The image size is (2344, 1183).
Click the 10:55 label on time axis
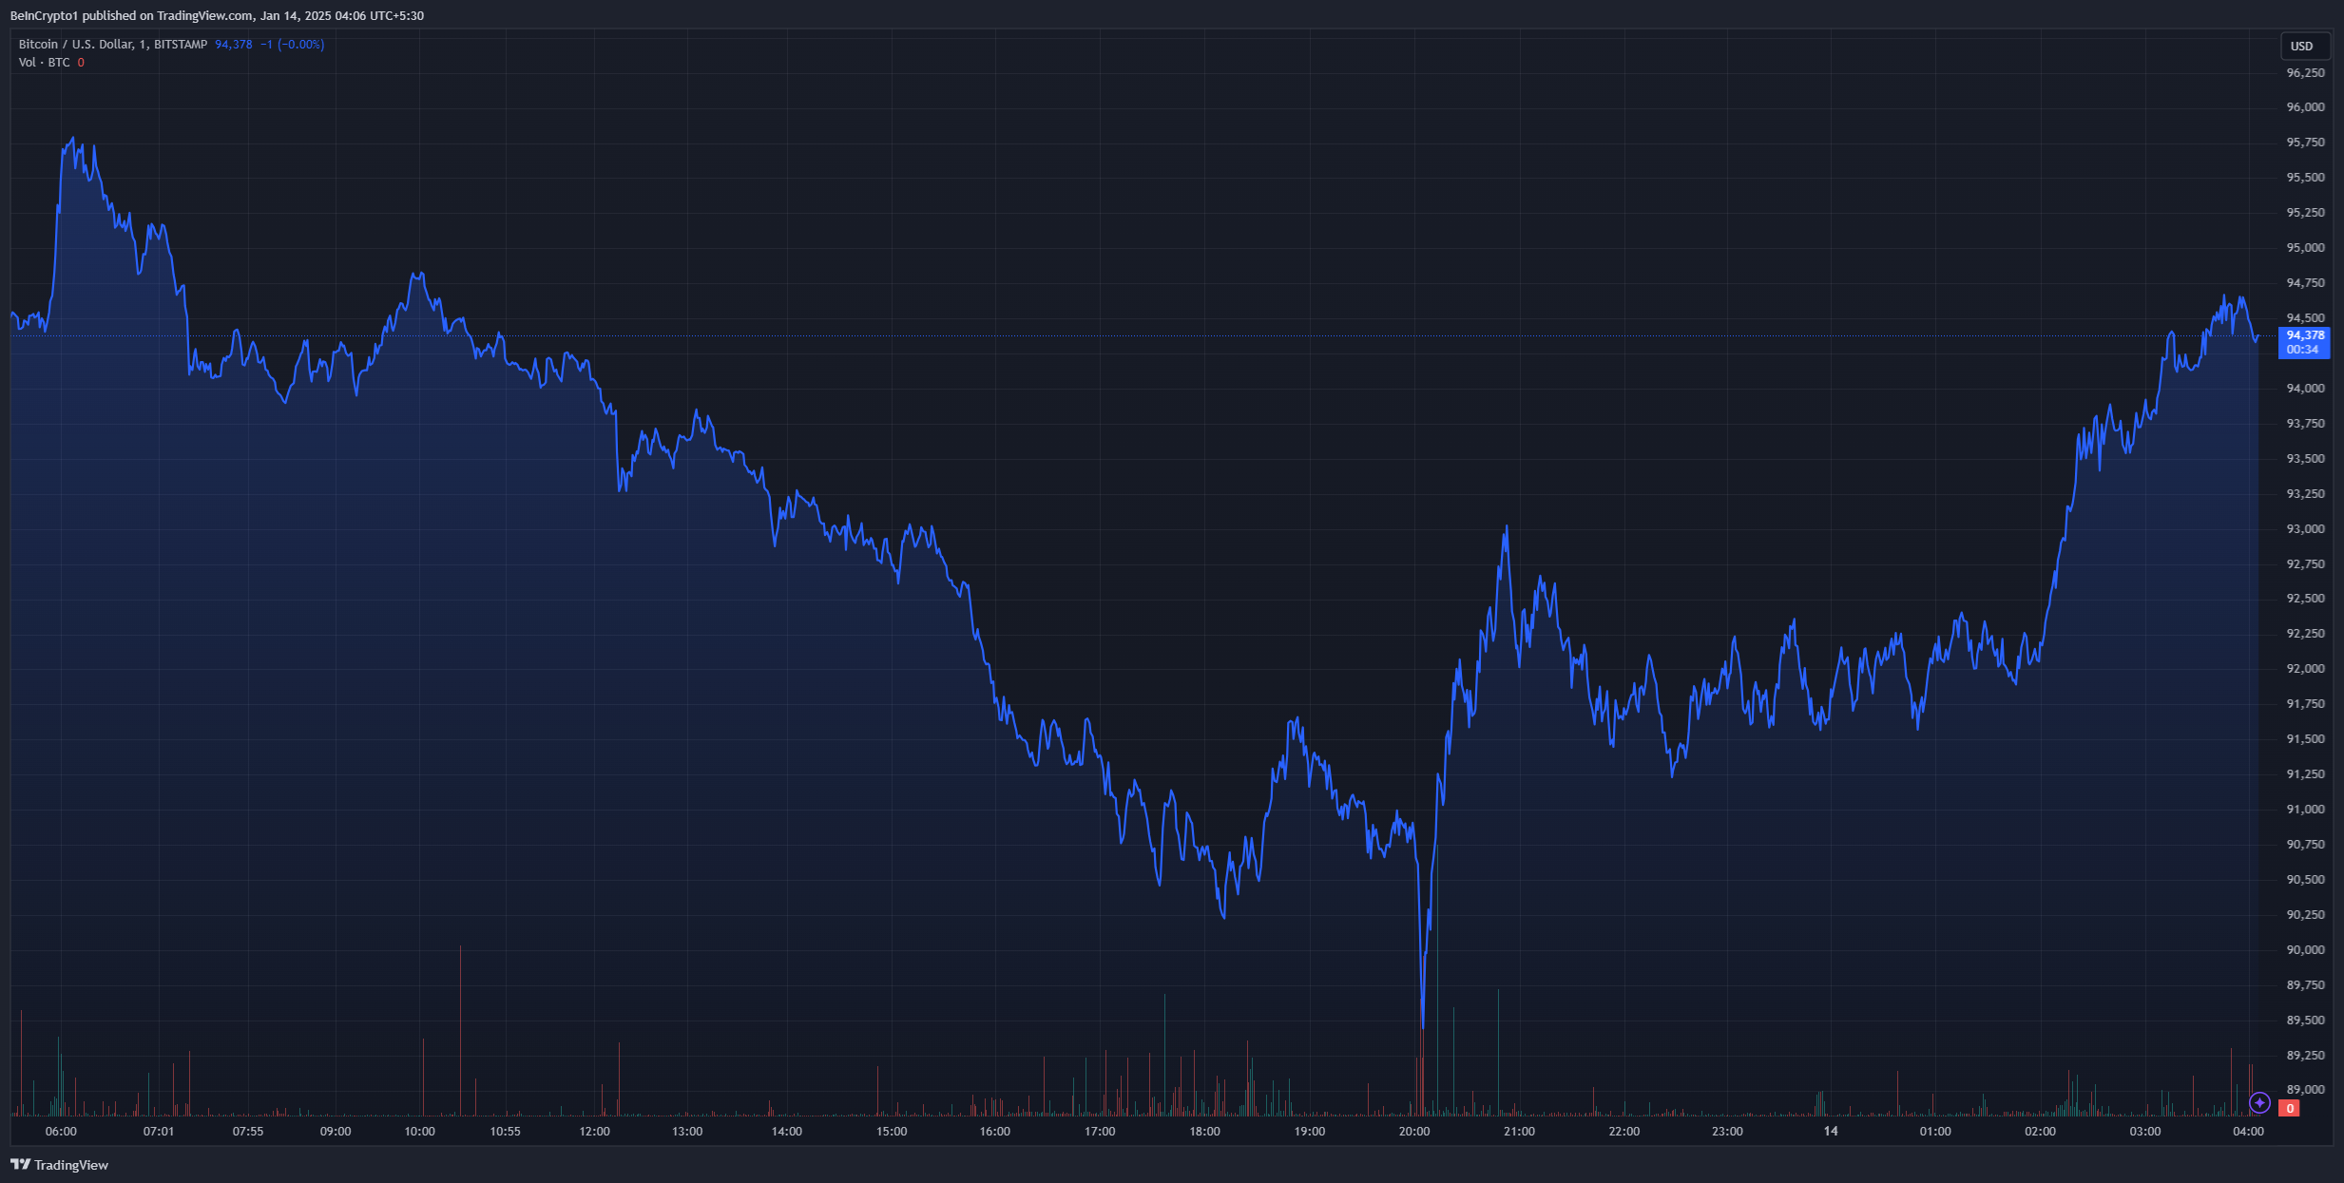(505, 1131)
